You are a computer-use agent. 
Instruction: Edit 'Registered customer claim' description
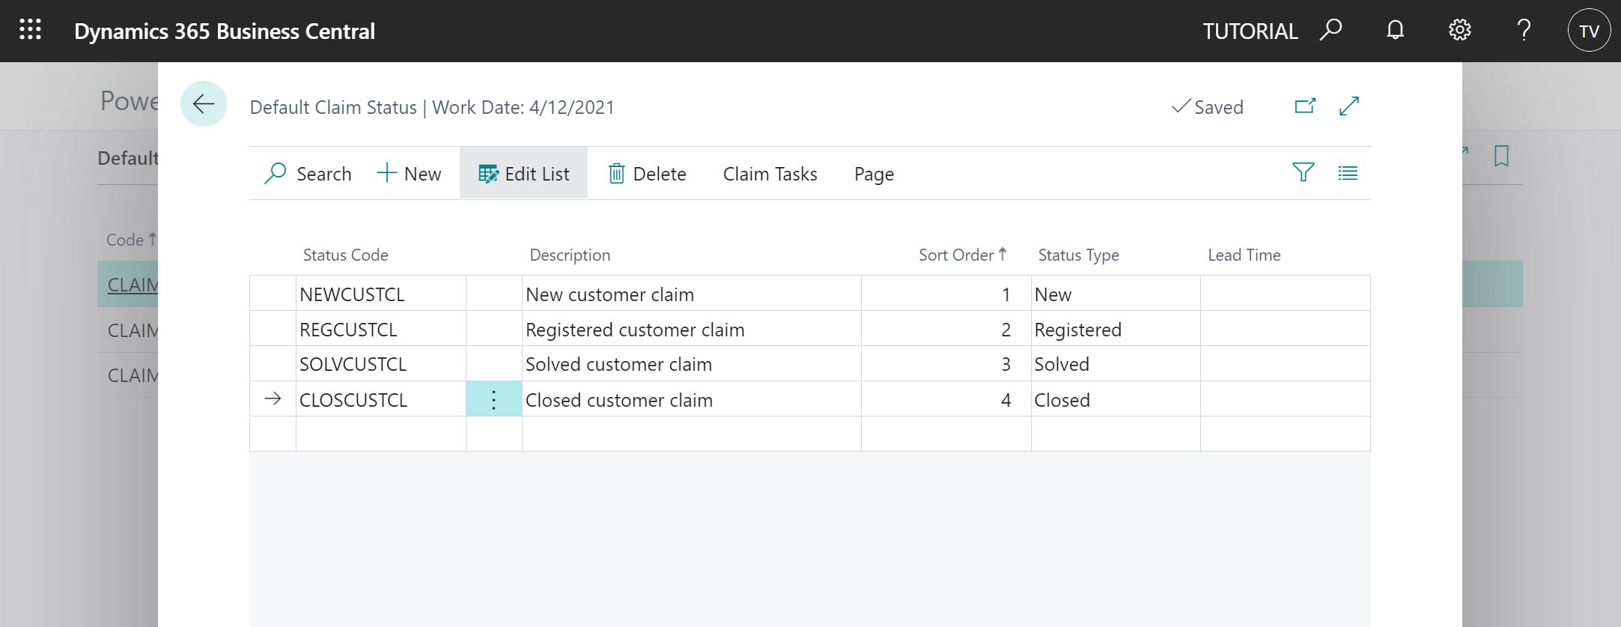pyautogui.click(x=691, y=329)
